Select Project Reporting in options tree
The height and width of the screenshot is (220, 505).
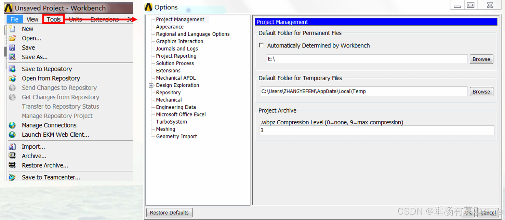(x=176, y=56)
